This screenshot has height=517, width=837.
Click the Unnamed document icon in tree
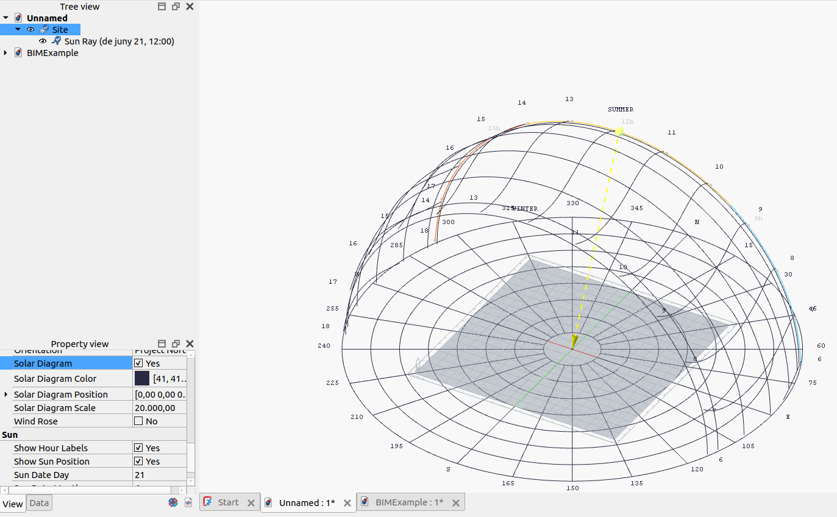19,18
